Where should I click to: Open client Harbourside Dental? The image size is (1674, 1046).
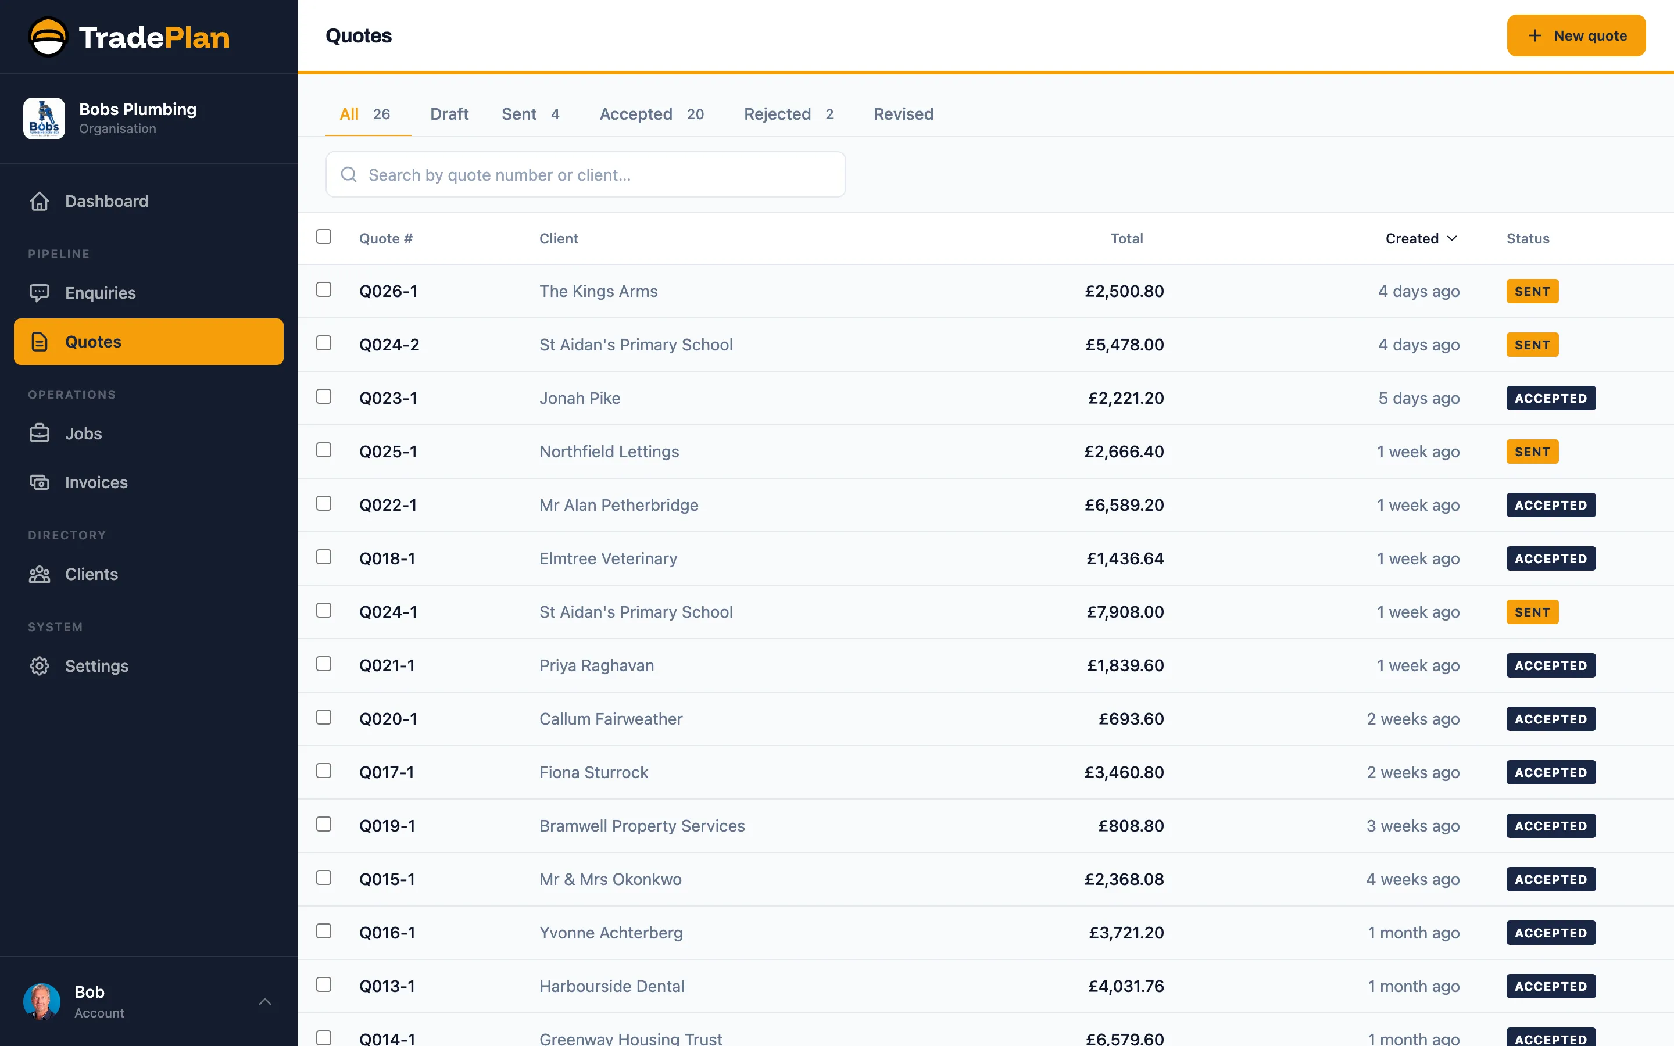(611, 986)
